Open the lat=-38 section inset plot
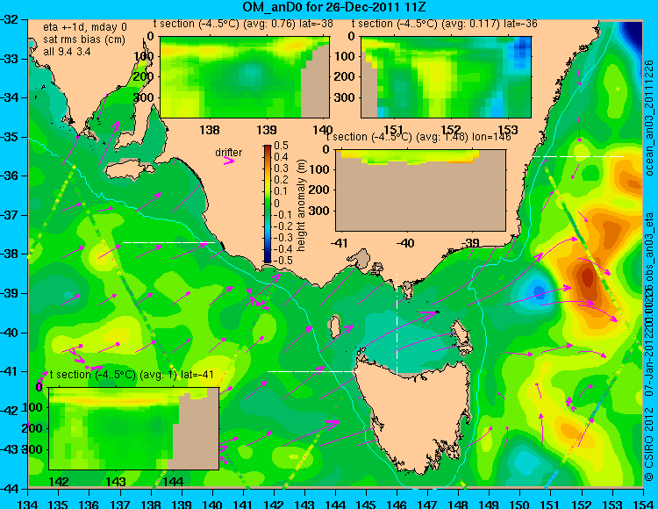 point(245,77)
